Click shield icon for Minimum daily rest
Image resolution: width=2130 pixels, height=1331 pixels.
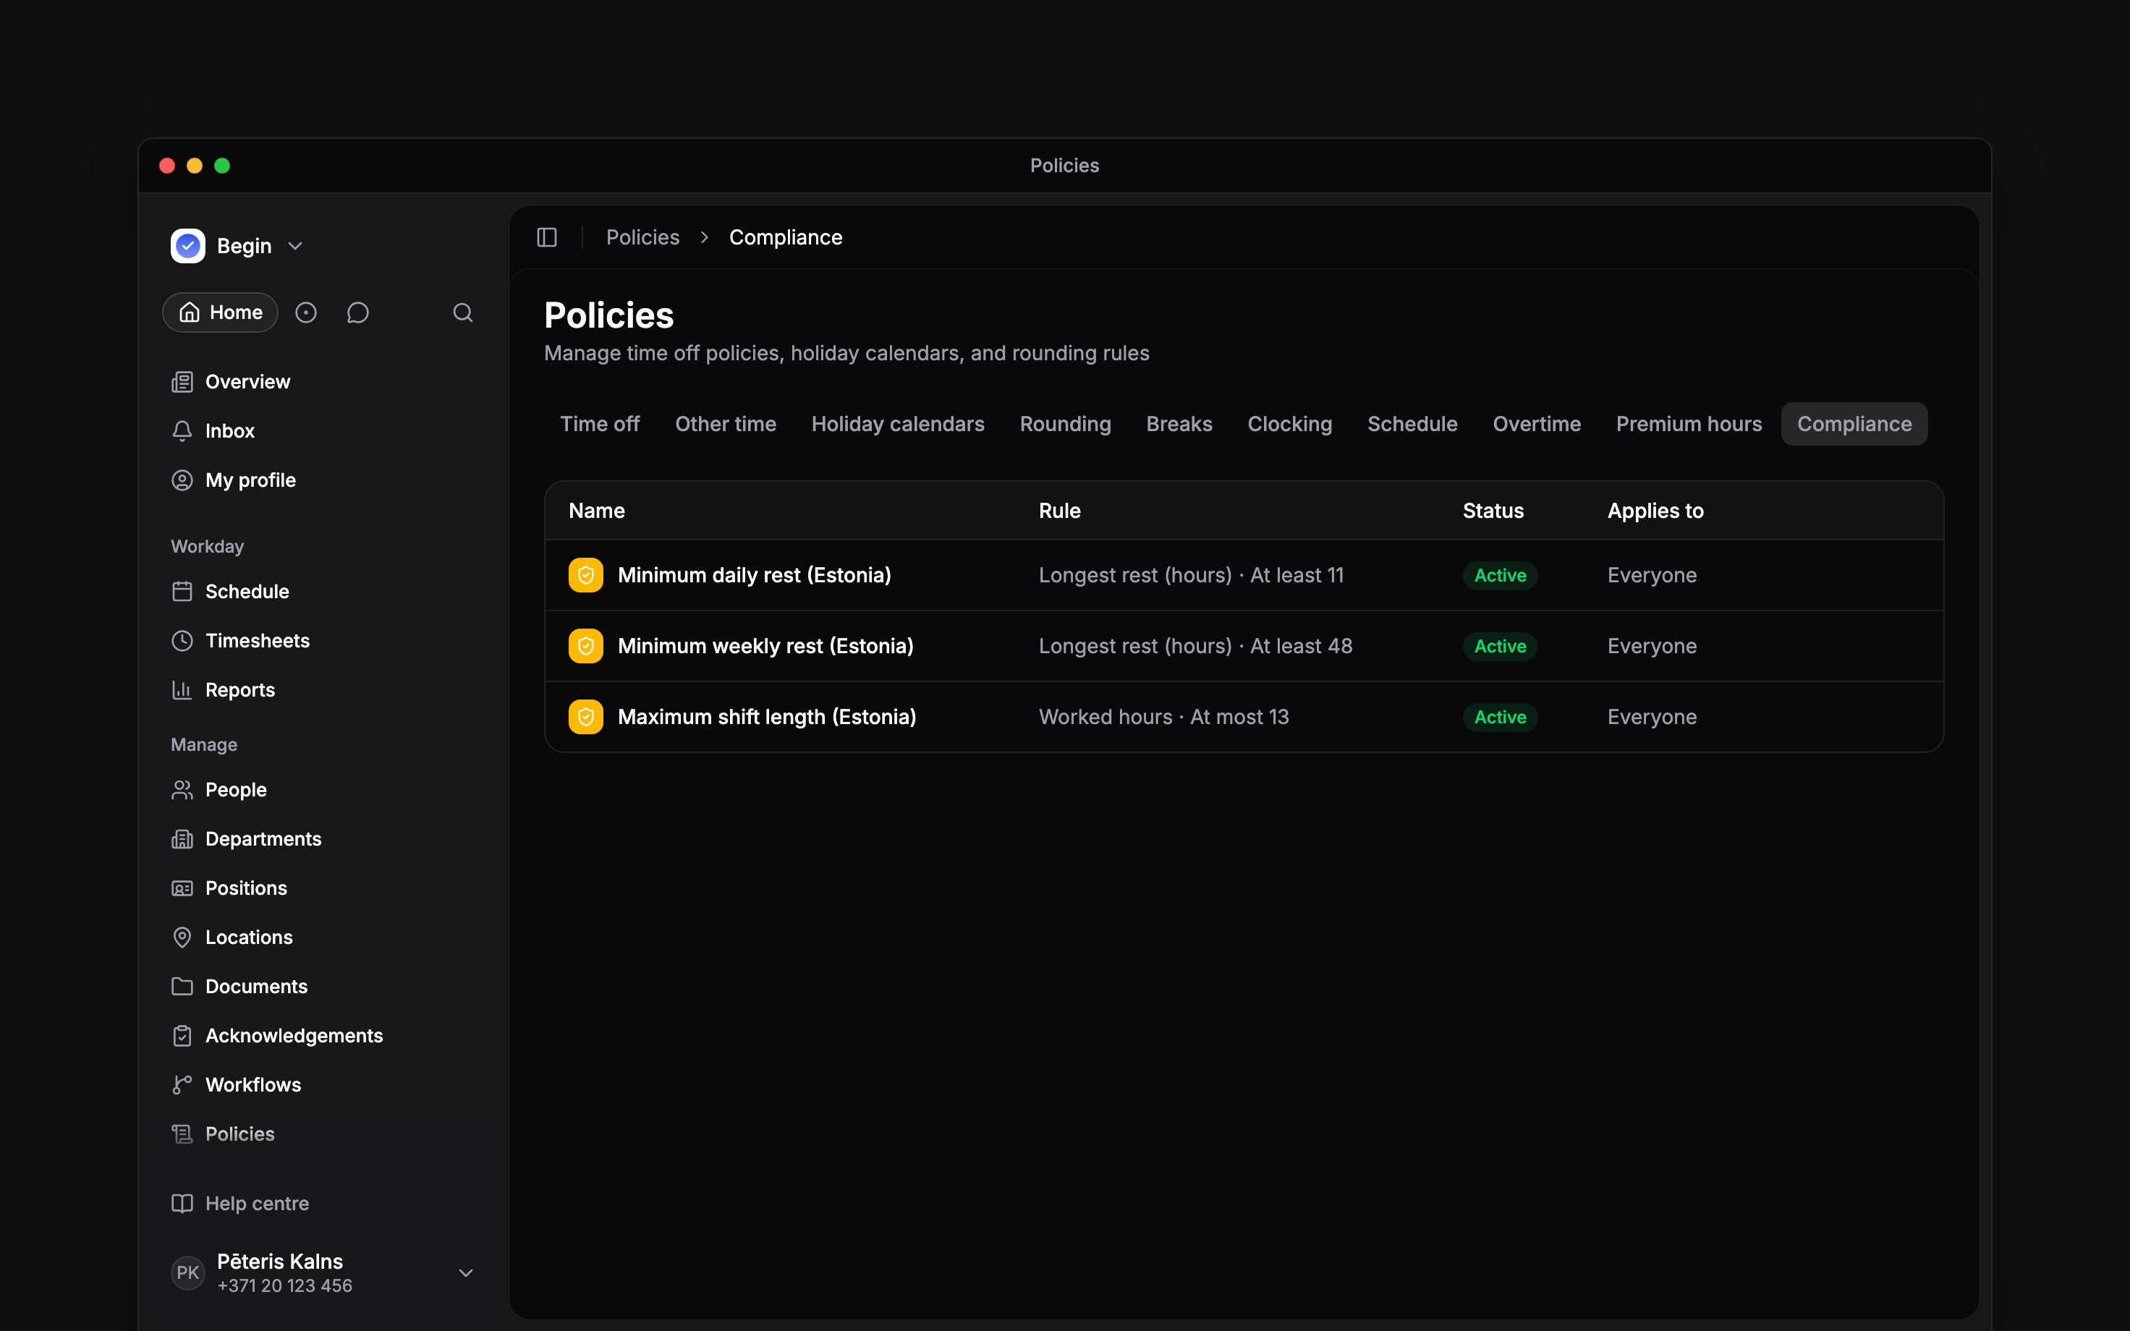[x=585, y=575]
